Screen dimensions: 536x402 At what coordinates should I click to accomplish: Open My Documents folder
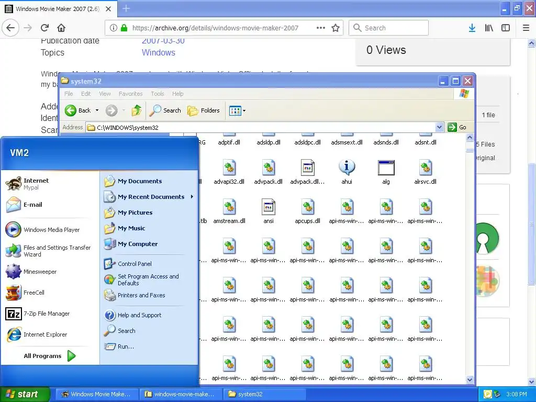click(133, 181)
